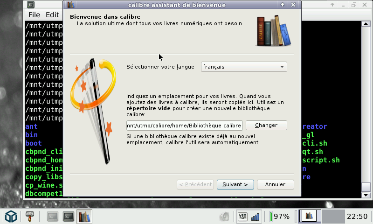Click the battery 97% indicator
Screen dimensions: 373x224
coord(280,217)
